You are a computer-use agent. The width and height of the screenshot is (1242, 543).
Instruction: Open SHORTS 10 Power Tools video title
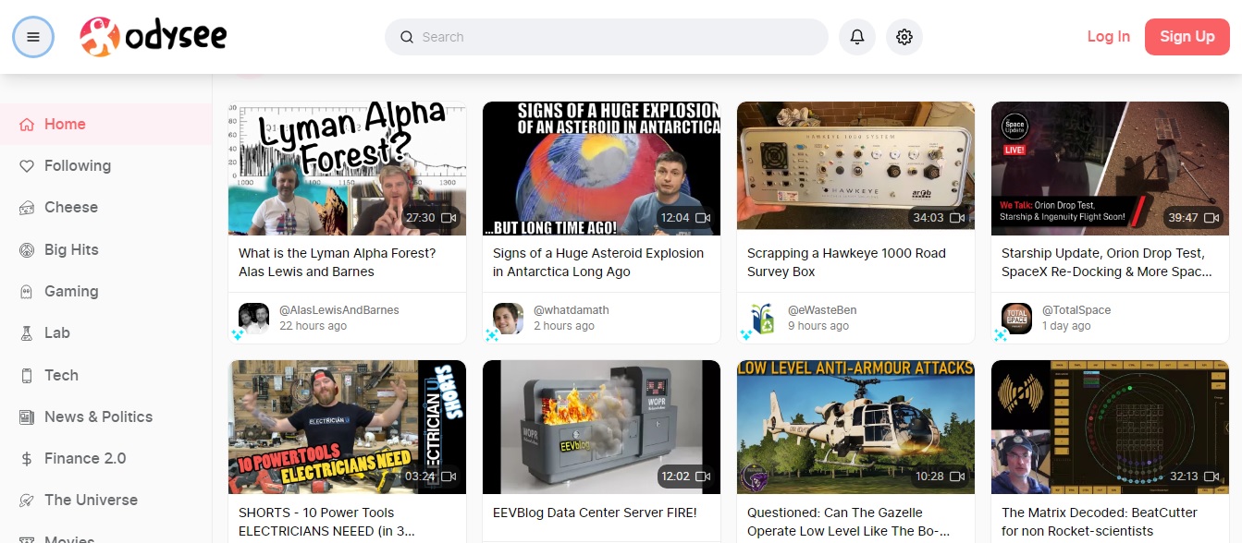click(x=327, y=522)
